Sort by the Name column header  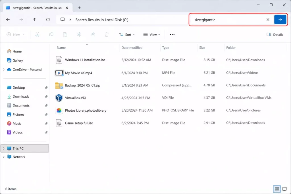(x=61, y=48)
